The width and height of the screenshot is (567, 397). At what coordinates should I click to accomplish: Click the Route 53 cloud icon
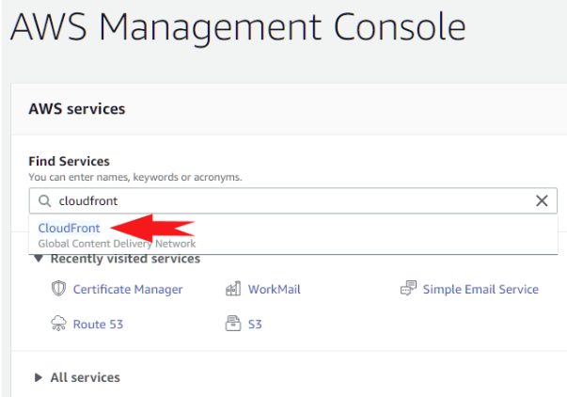coord(58,324)
